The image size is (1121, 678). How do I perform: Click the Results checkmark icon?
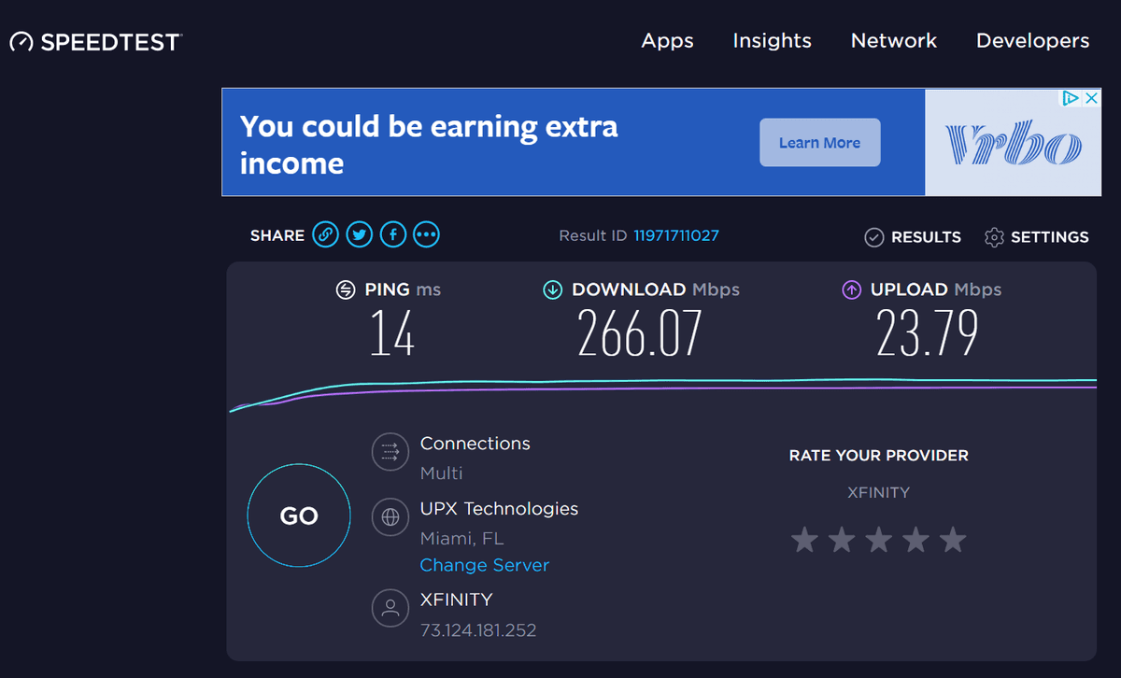[x=873, y=237]
